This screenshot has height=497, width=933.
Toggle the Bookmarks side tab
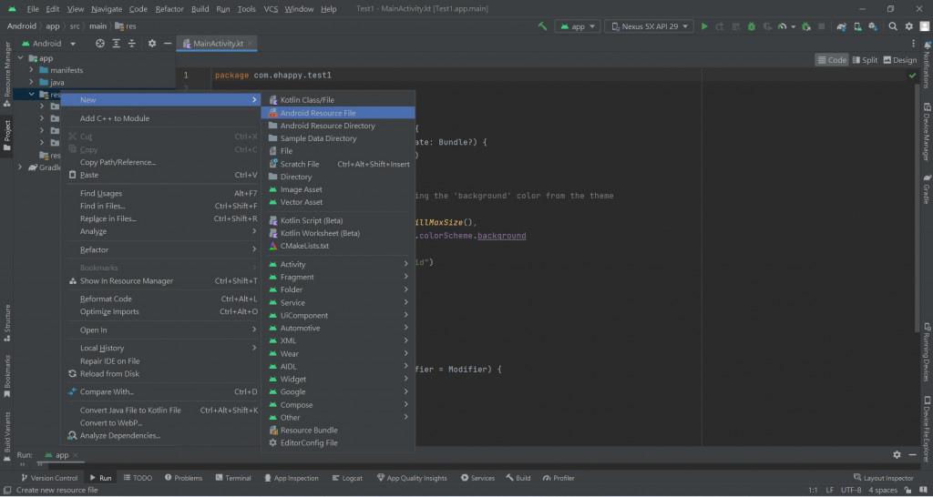(7, 376)
